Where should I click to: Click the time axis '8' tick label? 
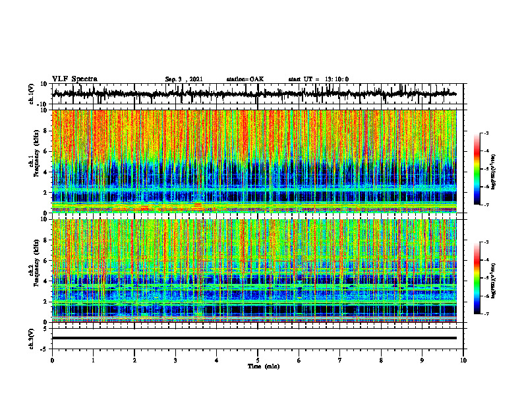(381, 360)
